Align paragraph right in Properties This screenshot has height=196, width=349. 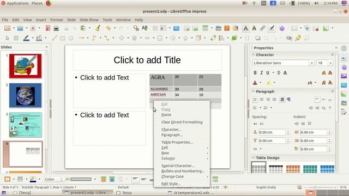[268, 100]
